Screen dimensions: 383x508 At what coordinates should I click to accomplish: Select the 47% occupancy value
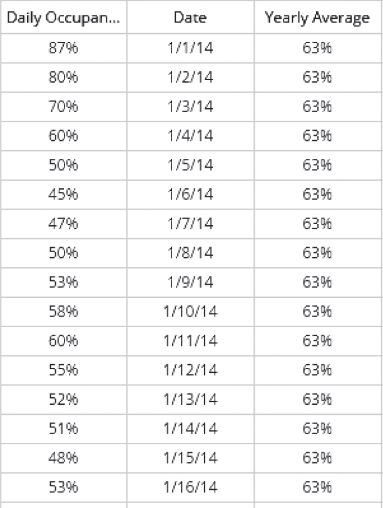point(63,224)
